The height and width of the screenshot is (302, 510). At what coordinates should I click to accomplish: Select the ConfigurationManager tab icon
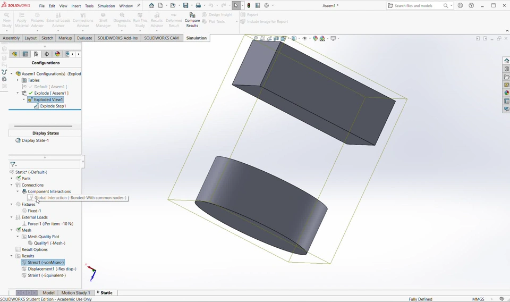[x=36, y=54]
